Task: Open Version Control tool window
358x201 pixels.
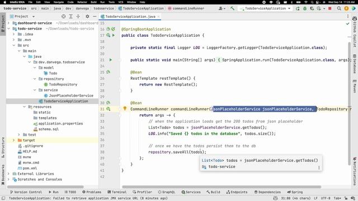Action: (26, 192)
